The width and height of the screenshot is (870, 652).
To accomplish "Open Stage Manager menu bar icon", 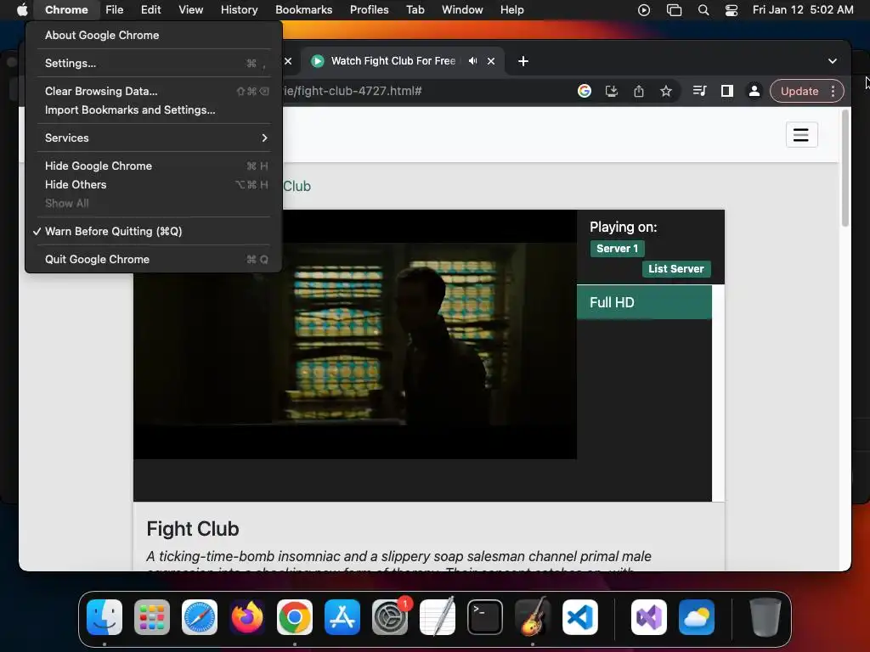I will 674,10.
